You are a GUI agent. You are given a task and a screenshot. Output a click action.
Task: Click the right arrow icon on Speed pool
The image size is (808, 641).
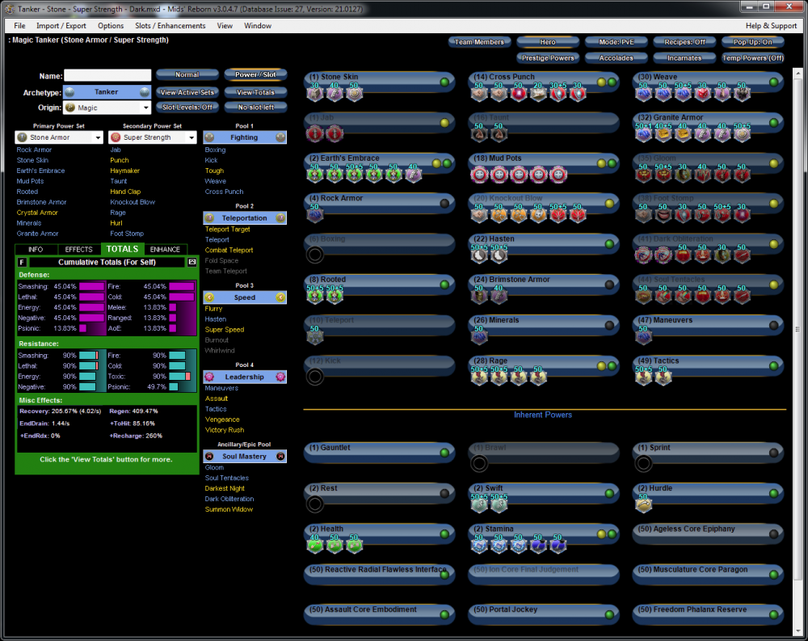280,297
